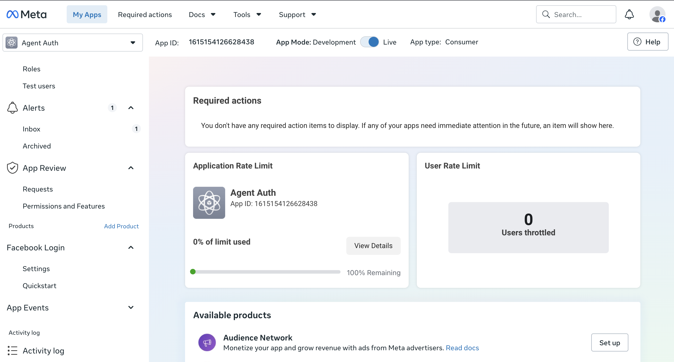
Task: Click the Agent Auth app thumbnail in Rate Limit card
Action: [209, 203]
